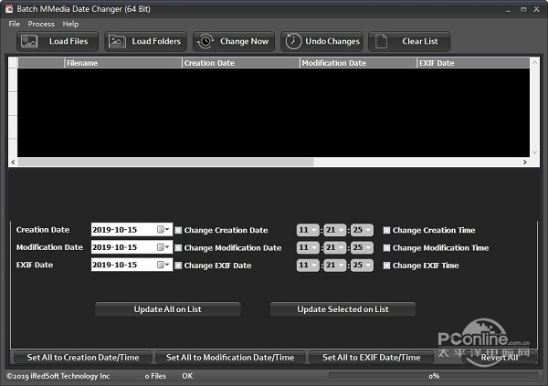
Task: Click the horizontal scrollbar right arrow
Action: click(525, 162)
